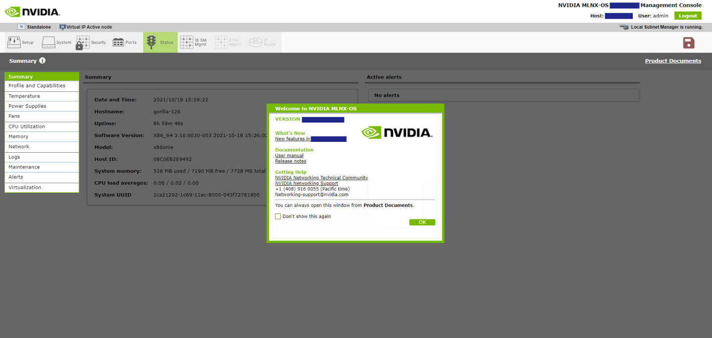Viewport: 712px width, 338px height.
Task: Open the Security lock icon
Action: tap(83, 42)
